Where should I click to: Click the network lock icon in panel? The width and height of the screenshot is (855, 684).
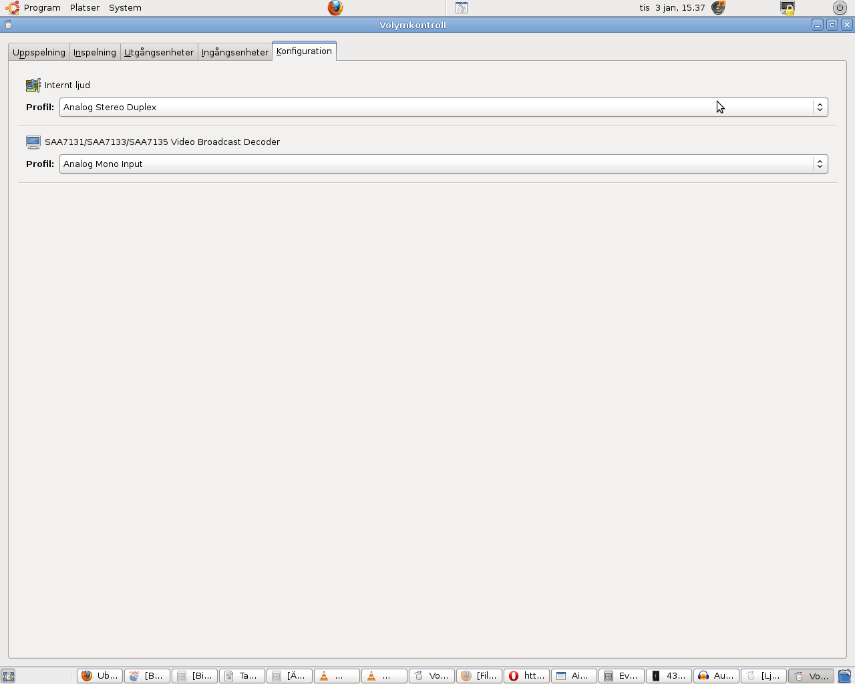tap(788, 8)
